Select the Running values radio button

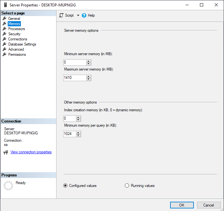coord(127,186)
